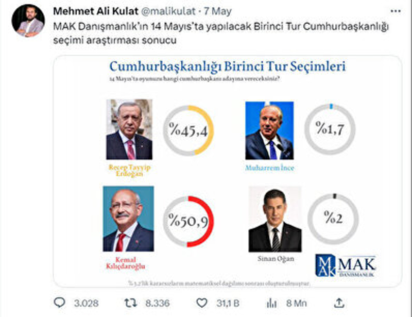Screen dimensions: 412x317
Task: Share the tweet via upload icon
Action: [339, 303]
